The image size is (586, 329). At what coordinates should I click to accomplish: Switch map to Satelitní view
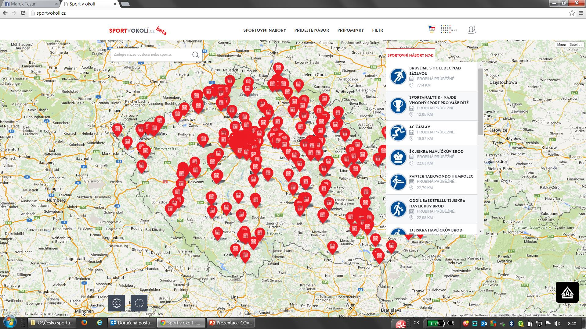(576, 44)
